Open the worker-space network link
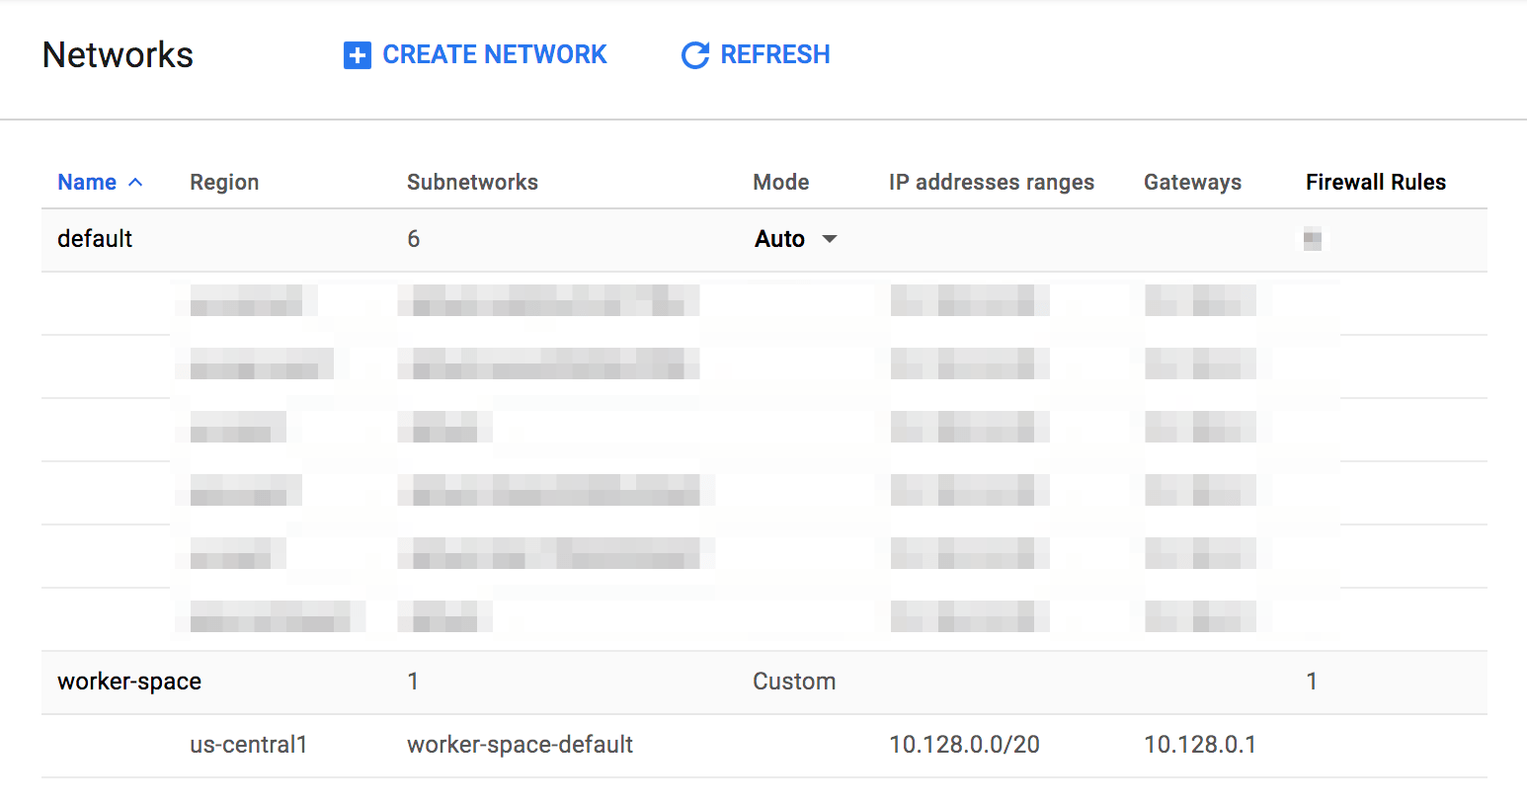This screenshot has width=1527, height=806. pyautogui.click(x=129, y=682)
